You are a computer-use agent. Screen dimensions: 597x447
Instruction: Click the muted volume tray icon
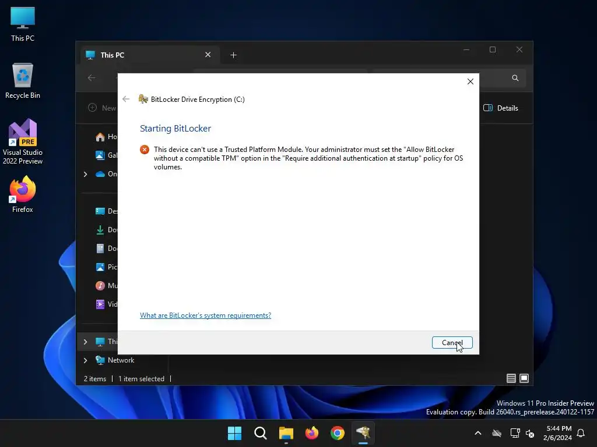(x=529, y=433)
